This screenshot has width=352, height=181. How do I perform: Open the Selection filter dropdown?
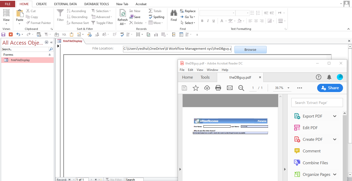pos(101,11)
